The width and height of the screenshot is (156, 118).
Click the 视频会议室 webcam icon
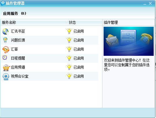coord(6,76)
